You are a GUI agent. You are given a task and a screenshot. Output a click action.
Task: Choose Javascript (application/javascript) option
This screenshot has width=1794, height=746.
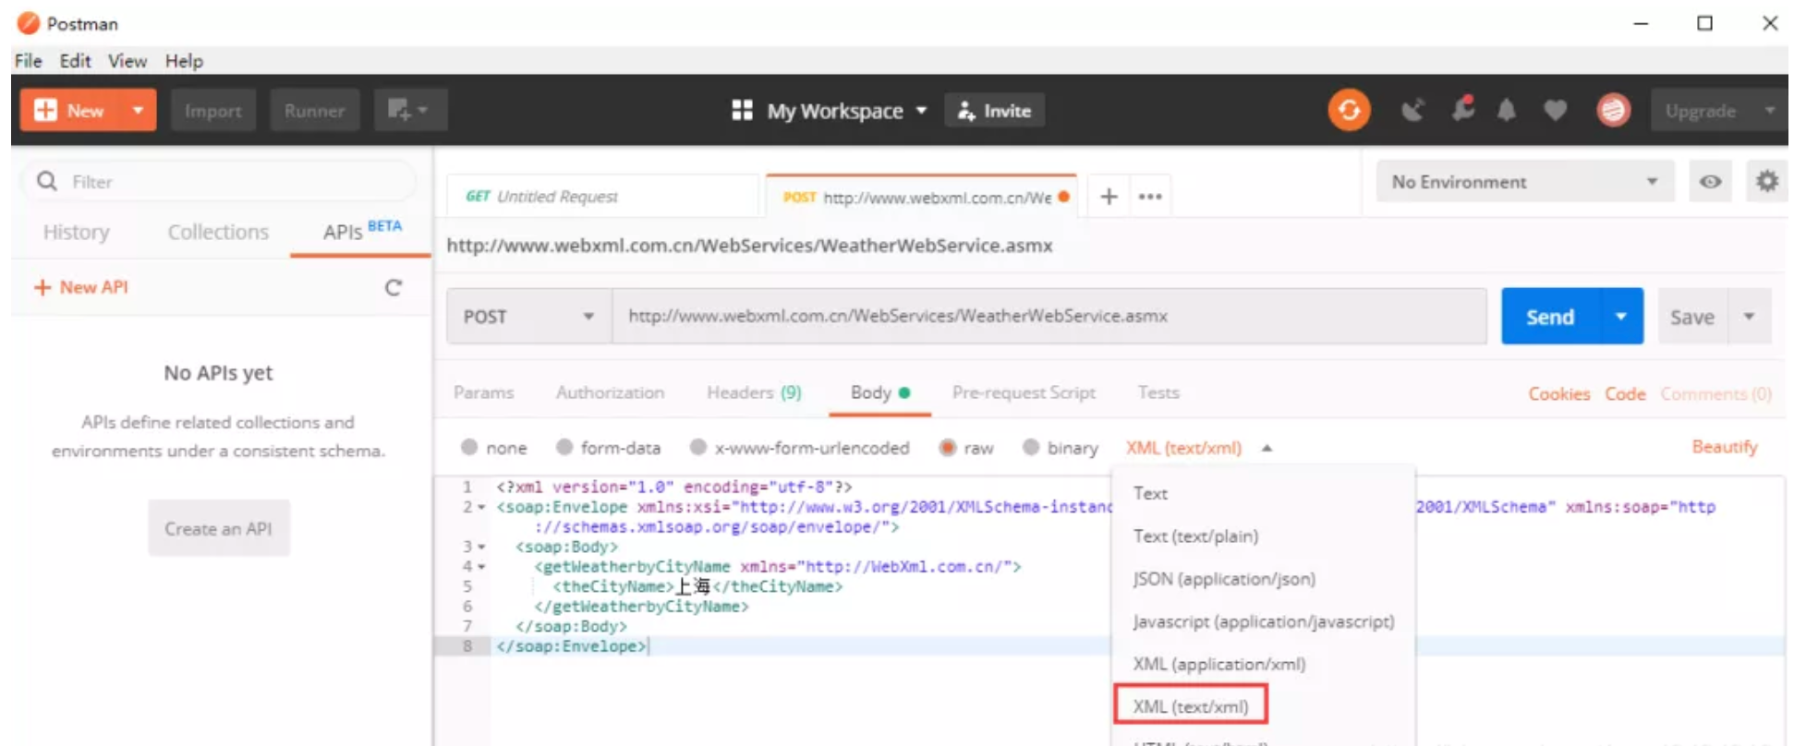[x=1264, y=621]
